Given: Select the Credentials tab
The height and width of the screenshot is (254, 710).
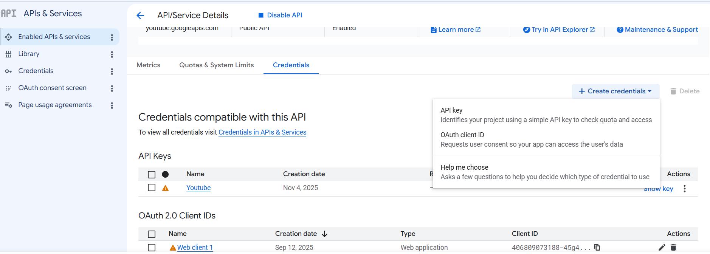Looking at the screenshot, I should 291,65.
